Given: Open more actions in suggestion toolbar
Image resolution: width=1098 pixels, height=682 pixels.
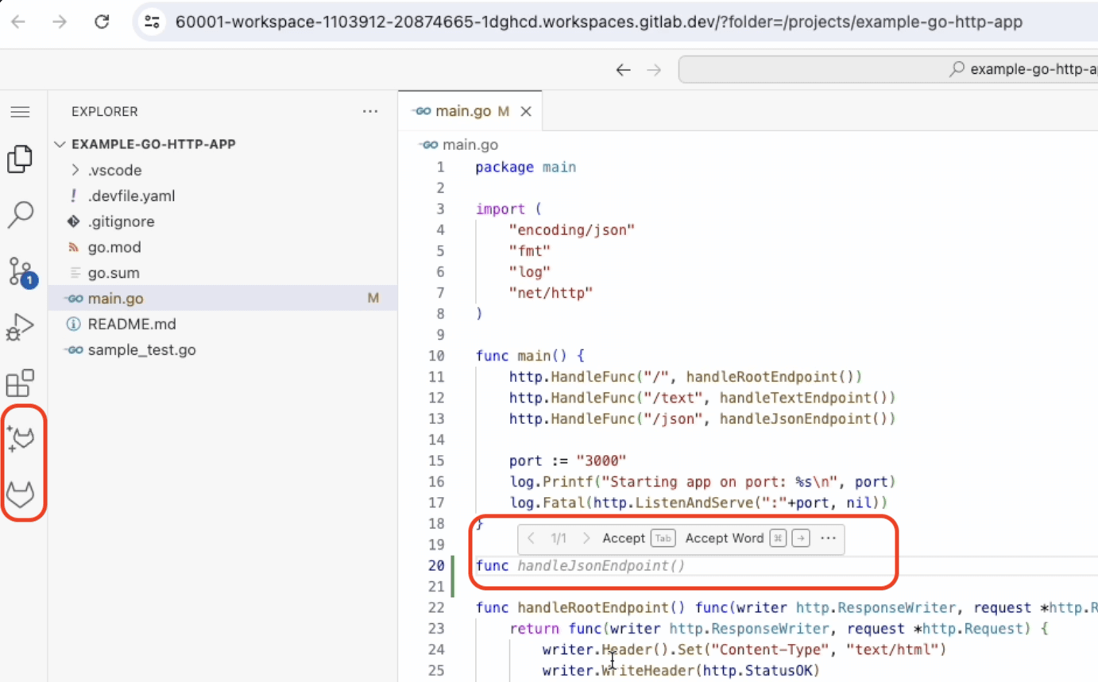Looking at the screenshot, I should (x=828, y=538).
